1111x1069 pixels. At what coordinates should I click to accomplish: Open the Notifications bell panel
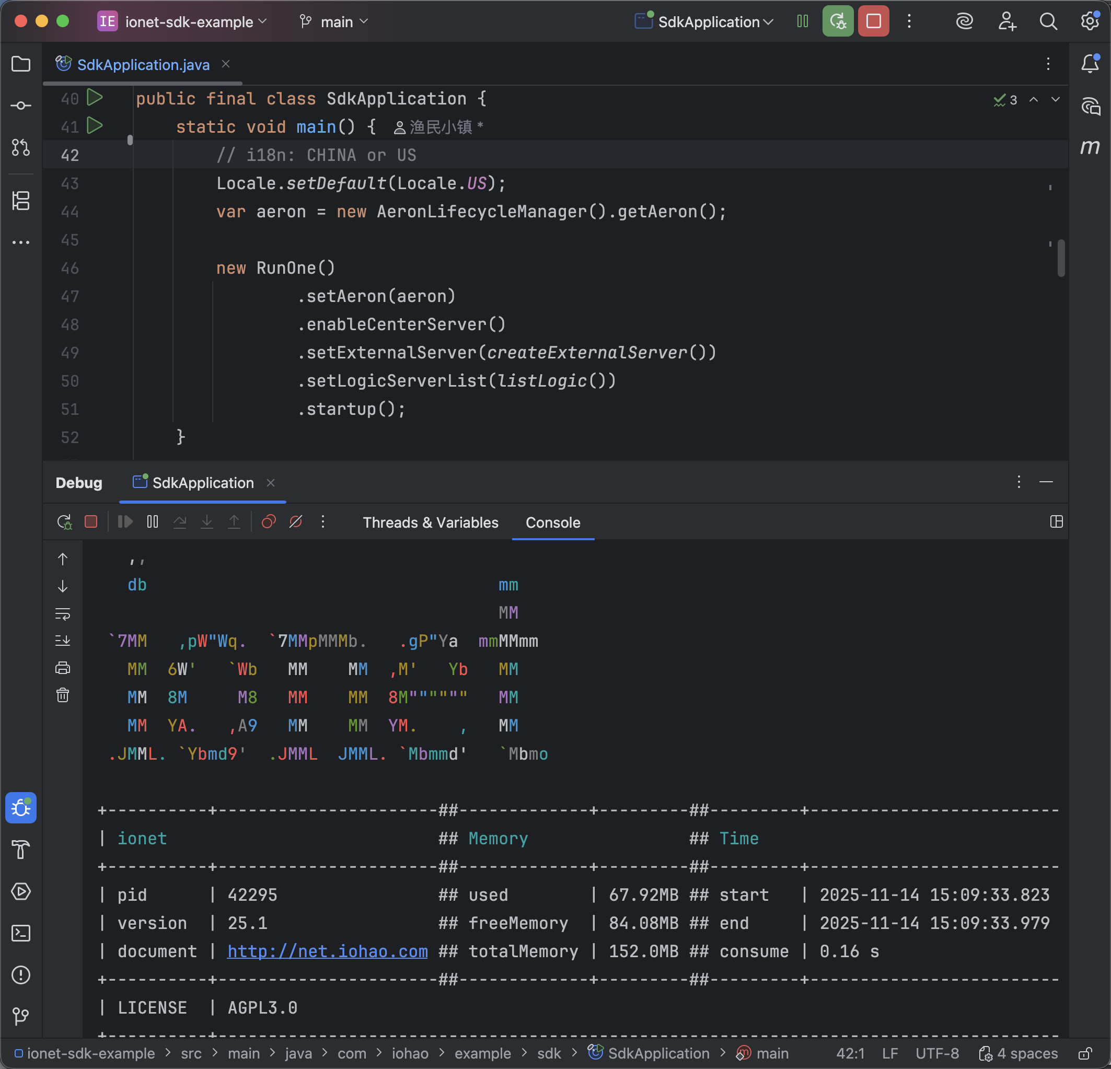(x=1090, y=64)
